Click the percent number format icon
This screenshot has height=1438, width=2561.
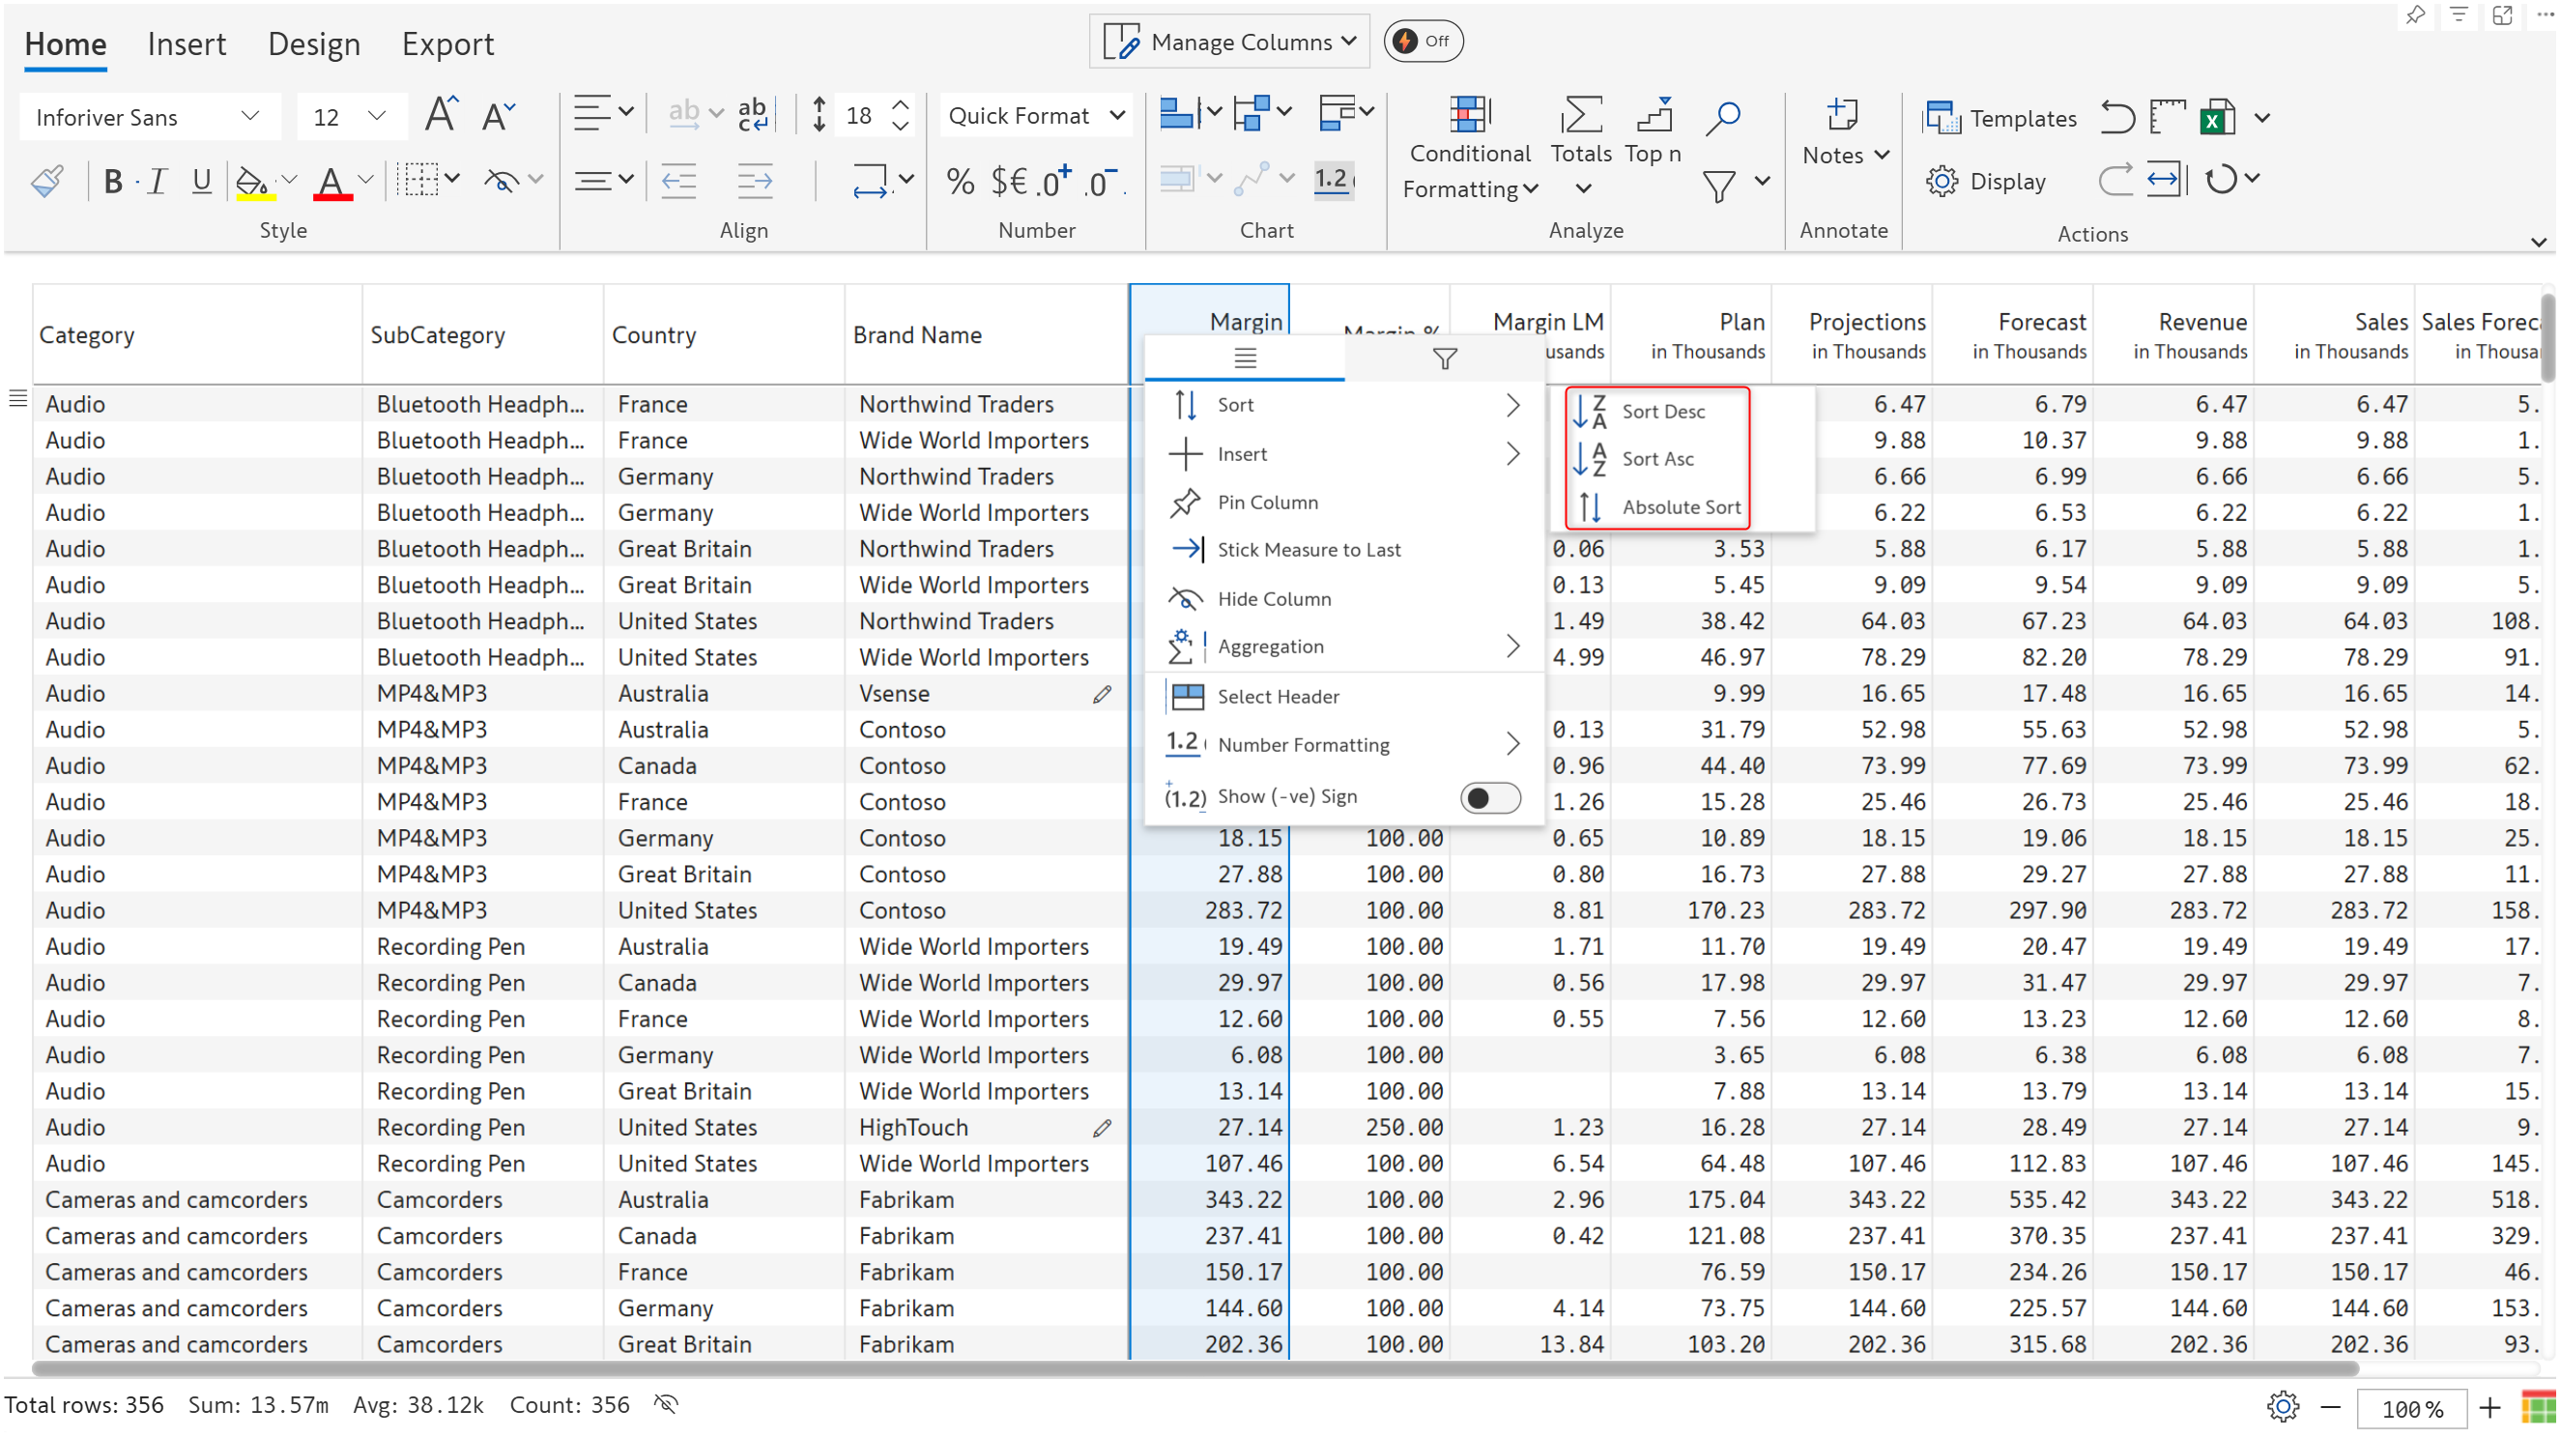pos(960,181)
